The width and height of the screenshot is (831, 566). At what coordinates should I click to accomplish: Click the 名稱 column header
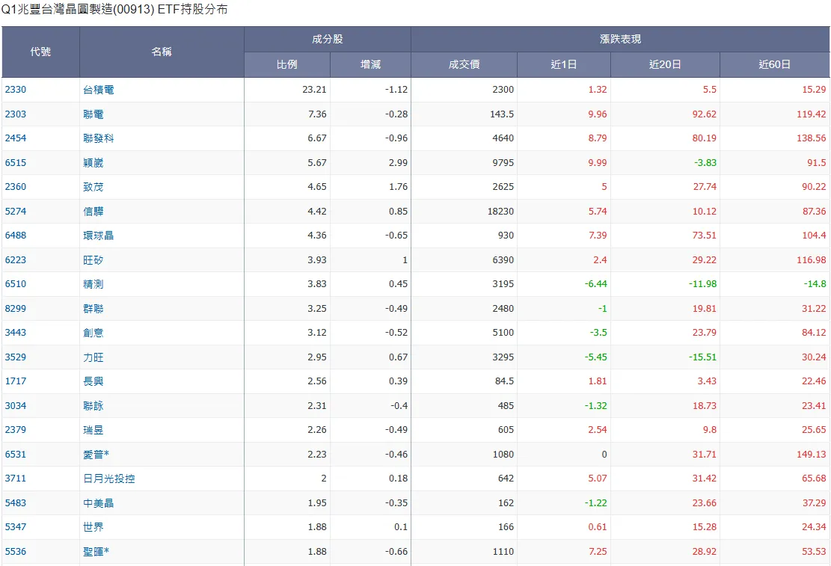pos(162,52)
